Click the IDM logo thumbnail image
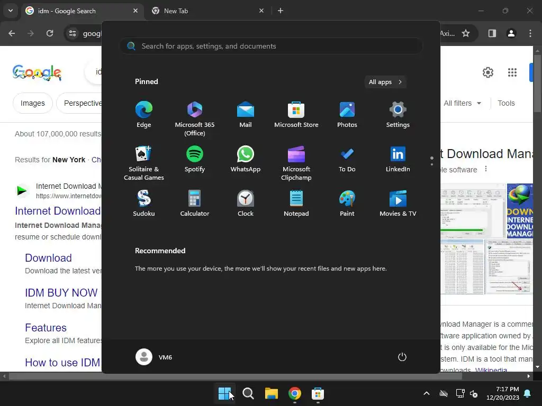Image resolution: width=542 pixels, height=406 pixels. [520, 210]
